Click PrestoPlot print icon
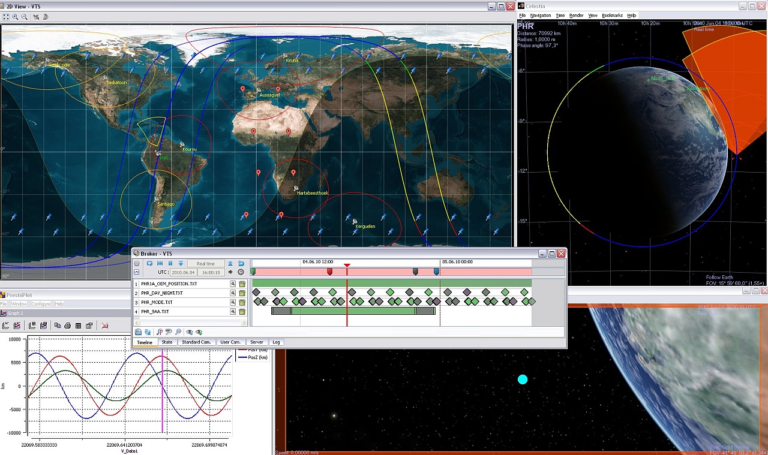 click(67, 326)
